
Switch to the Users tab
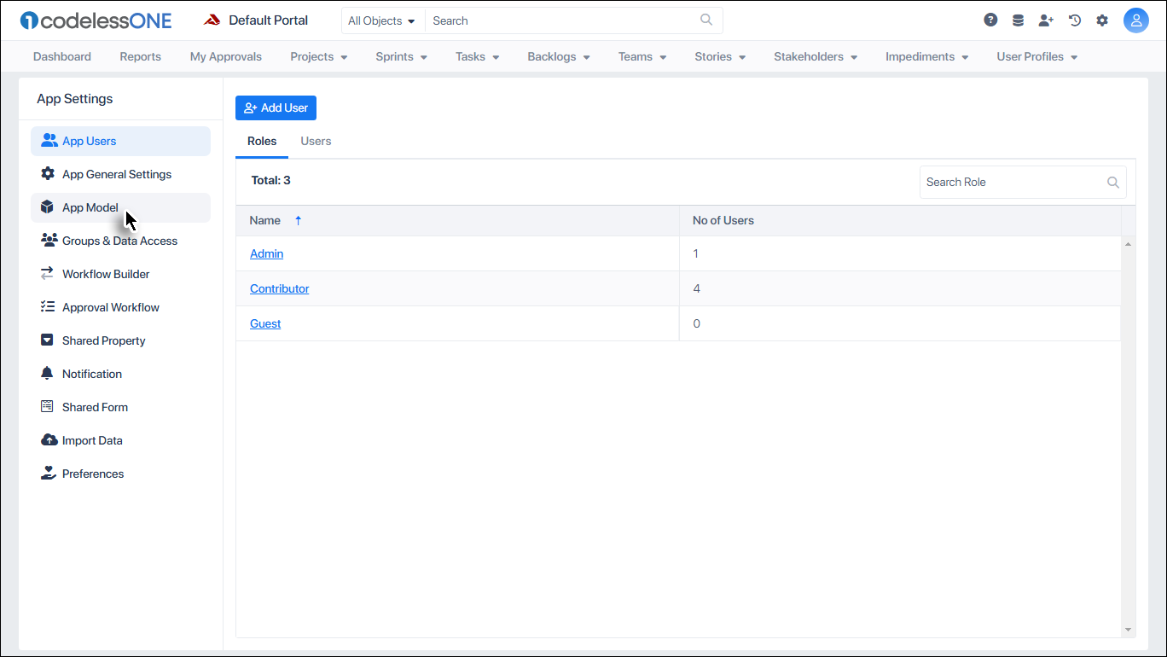pos(316,141)
